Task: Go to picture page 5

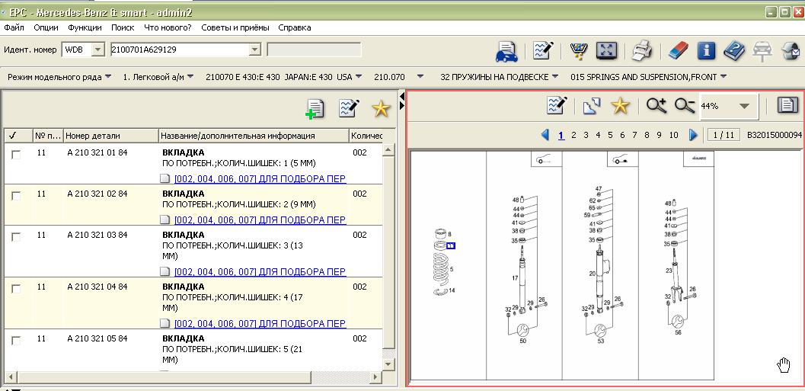Action: pos(610,135)
